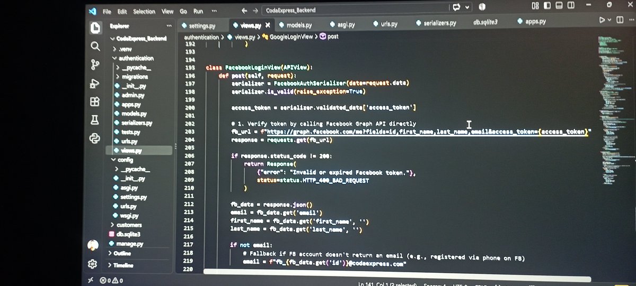Open the Testing flask view
The height and width of the screenshot is (286, 636).
coord(95,120)
